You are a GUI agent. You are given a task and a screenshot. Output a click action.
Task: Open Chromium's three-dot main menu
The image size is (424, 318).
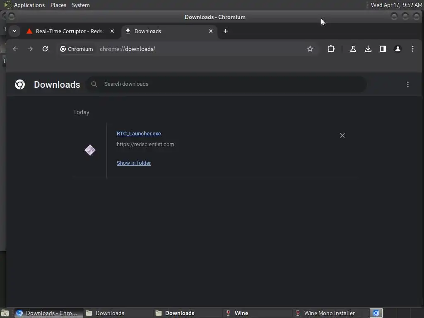coord(413,49)
